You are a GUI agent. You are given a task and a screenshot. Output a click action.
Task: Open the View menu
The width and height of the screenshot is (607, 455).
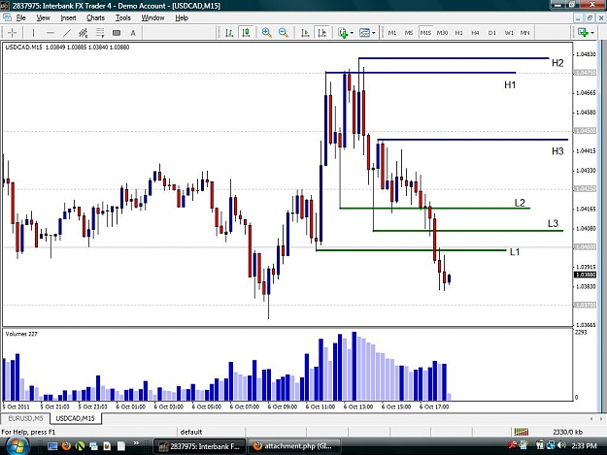pos(43,17)
